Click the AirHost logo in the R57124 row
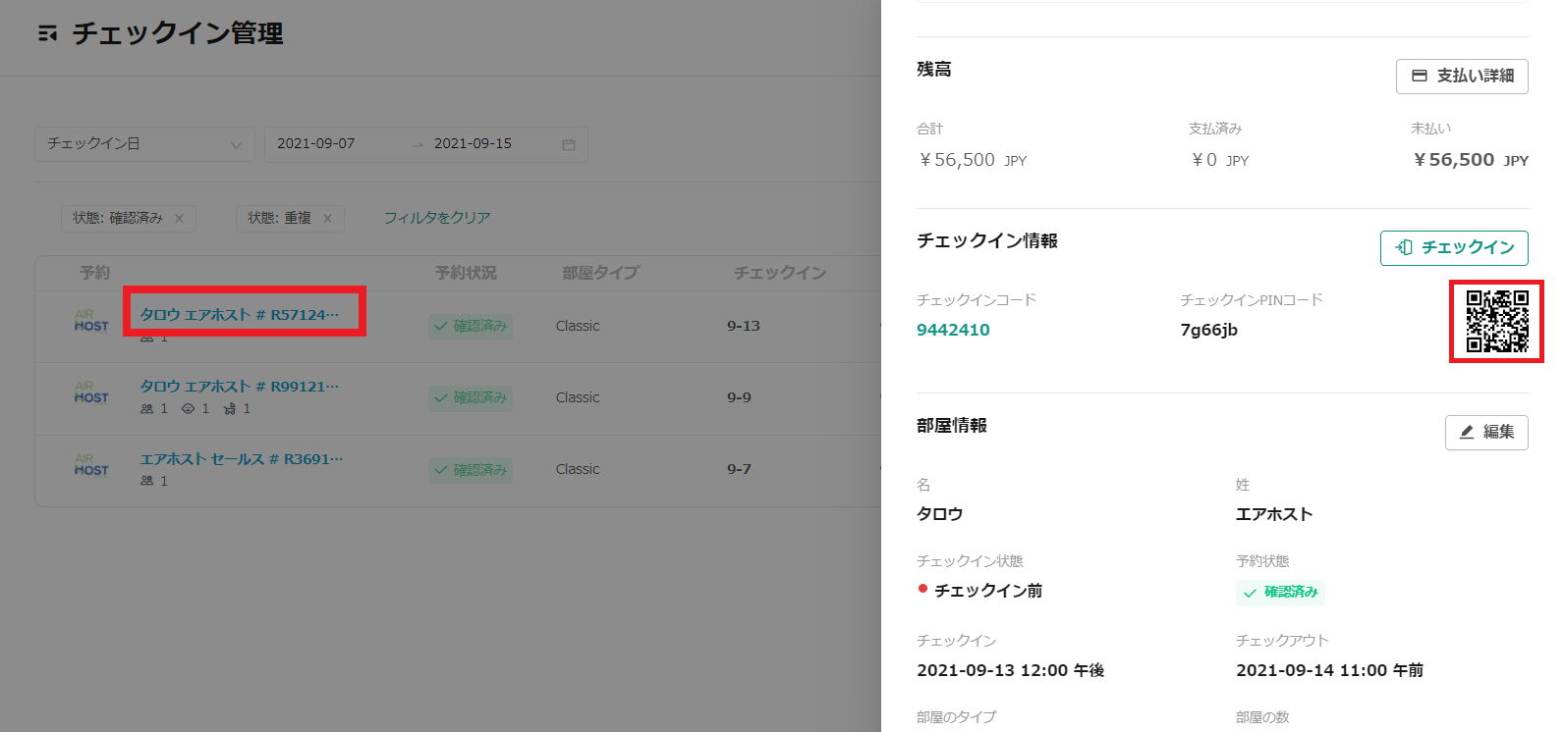Image resolution: width=1564 pixels, height=732 pixels. [x=91, y=321]
